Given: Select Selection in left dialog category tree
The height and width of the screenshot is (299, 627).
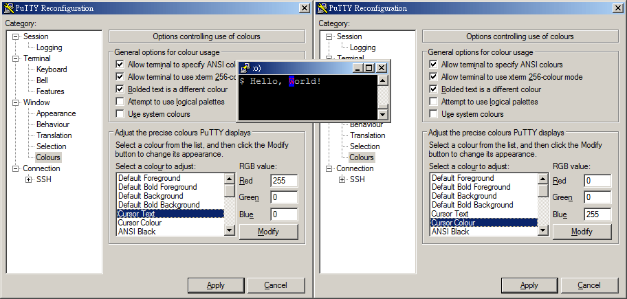Looking at the screenshot, I should [51, 146].
